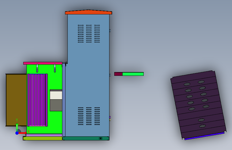232x150 pixels.
Task: Select the gray panel below the cream panel
Action: (56, 105)
